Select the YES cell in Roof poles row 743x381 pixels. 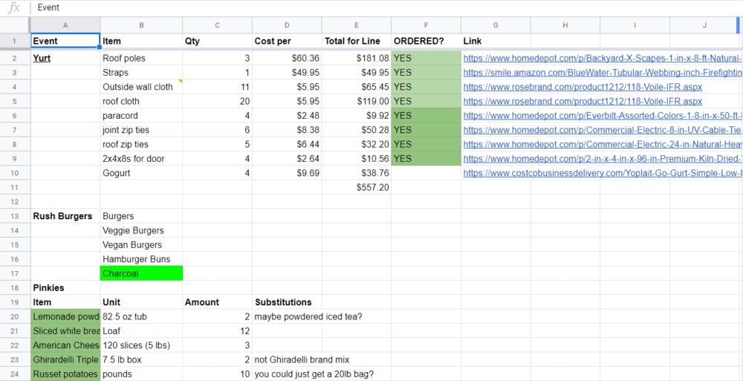[426, 58]
